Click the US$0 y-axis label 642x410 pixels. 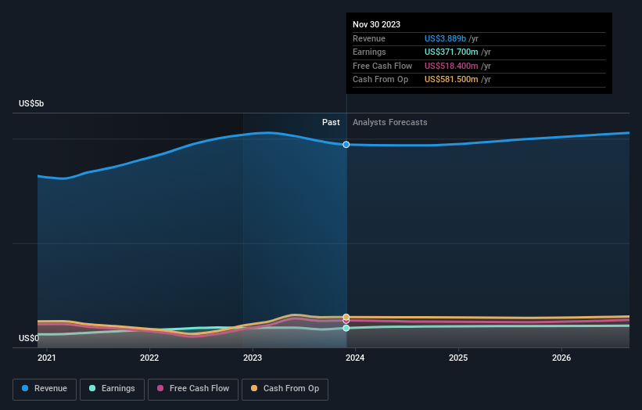[29, 338]
